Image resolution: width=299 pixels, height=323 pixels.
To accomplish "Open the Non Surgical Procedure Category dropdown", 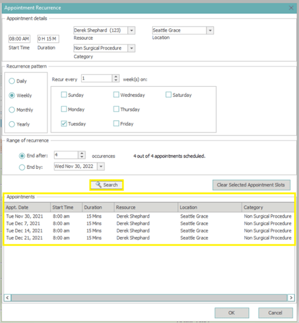I will (131, 48).
